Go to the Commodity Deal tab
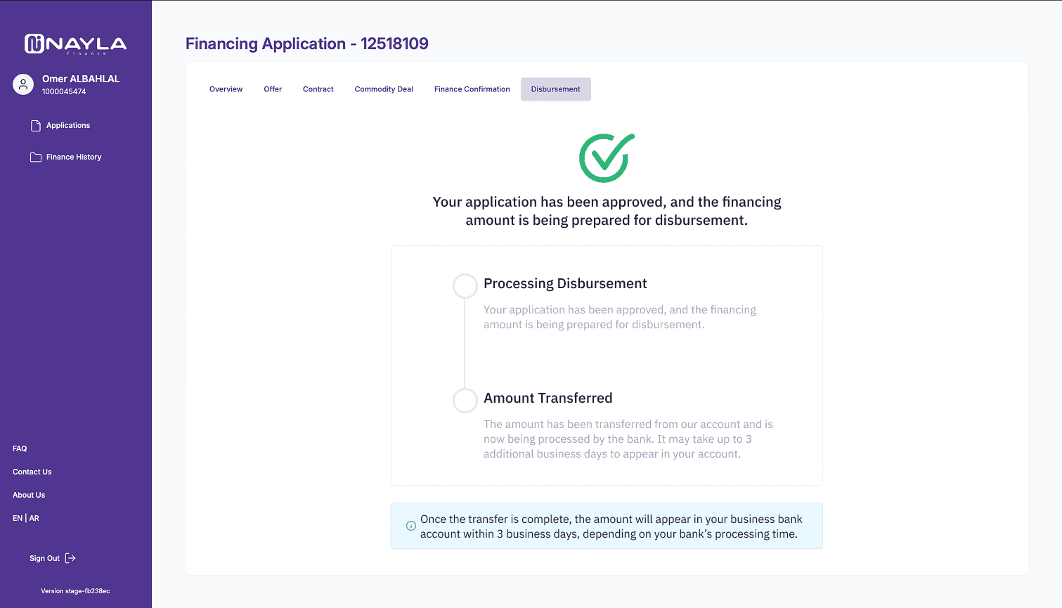This screenshot has height=608, width=1062. (384, 89)
